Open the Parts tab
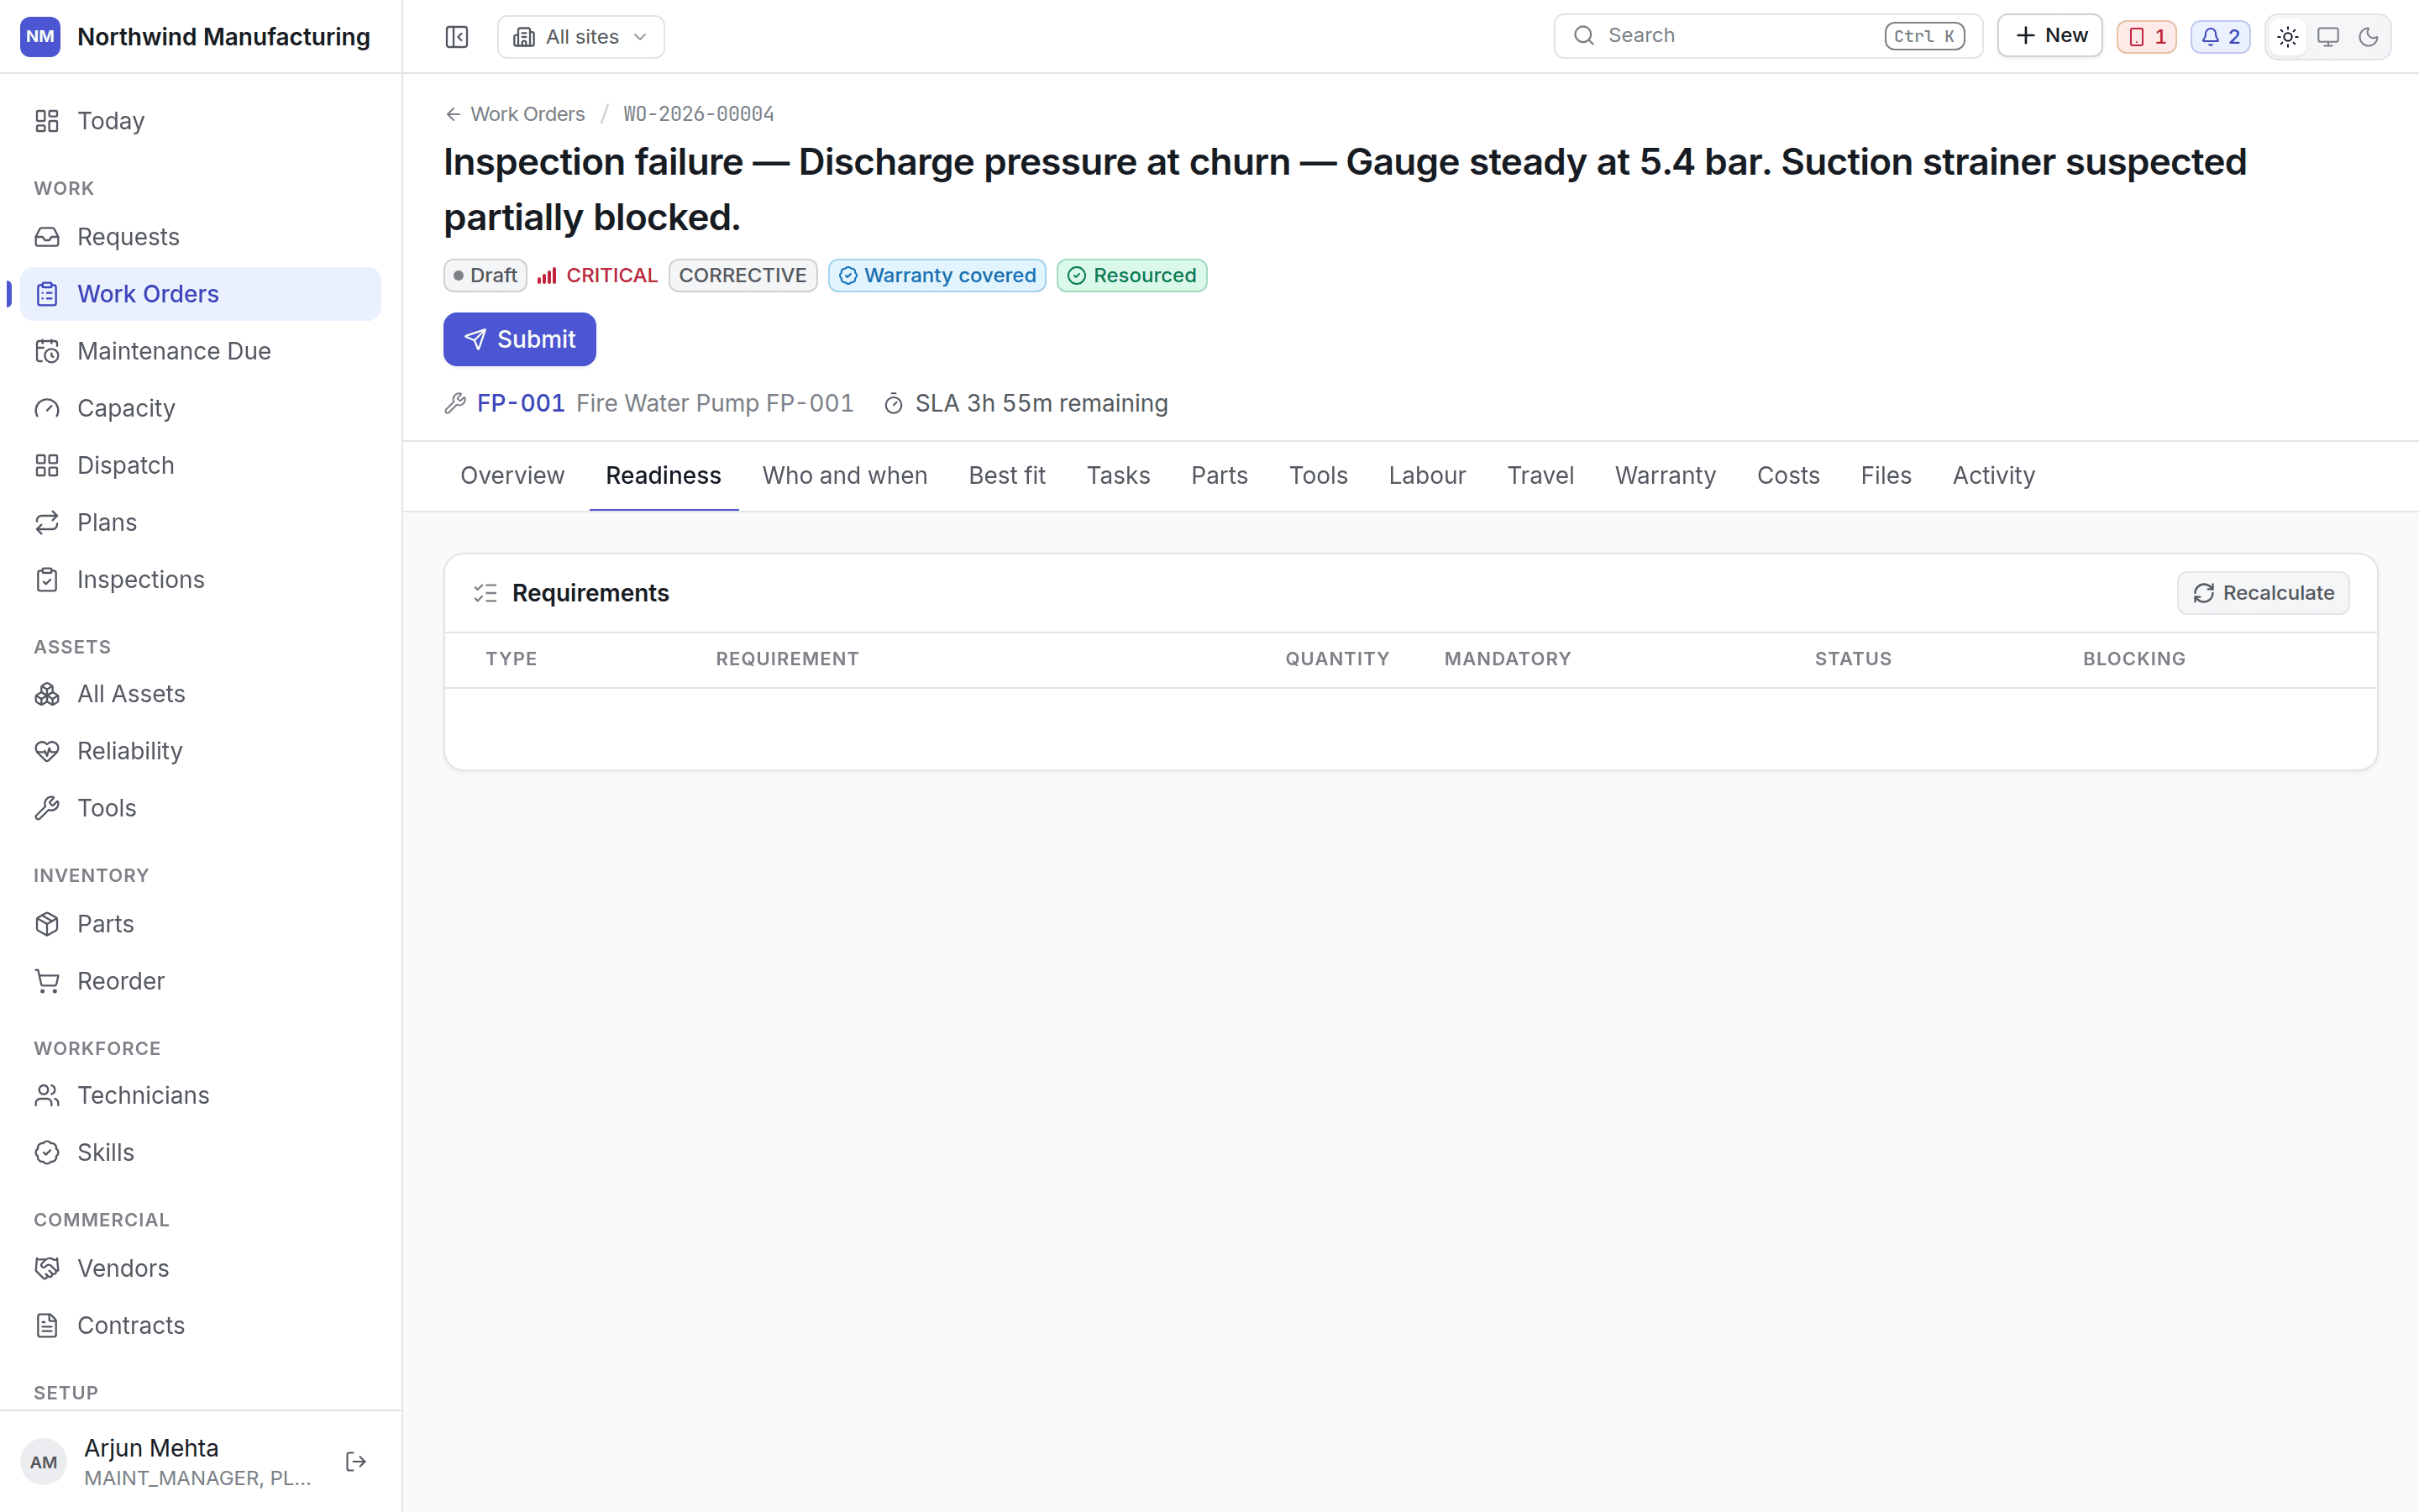 coord(1219,476)
